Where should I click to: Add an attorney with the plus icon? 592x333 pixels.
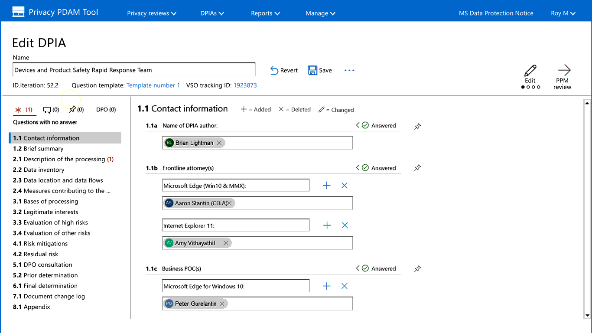(x=327, y=185)
